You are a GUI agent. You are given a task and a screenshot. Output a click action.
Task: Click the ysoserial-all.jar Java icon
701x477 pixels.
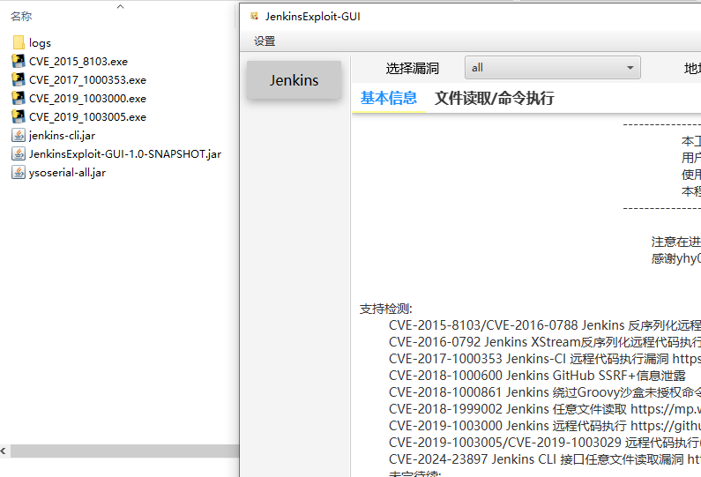19,172
